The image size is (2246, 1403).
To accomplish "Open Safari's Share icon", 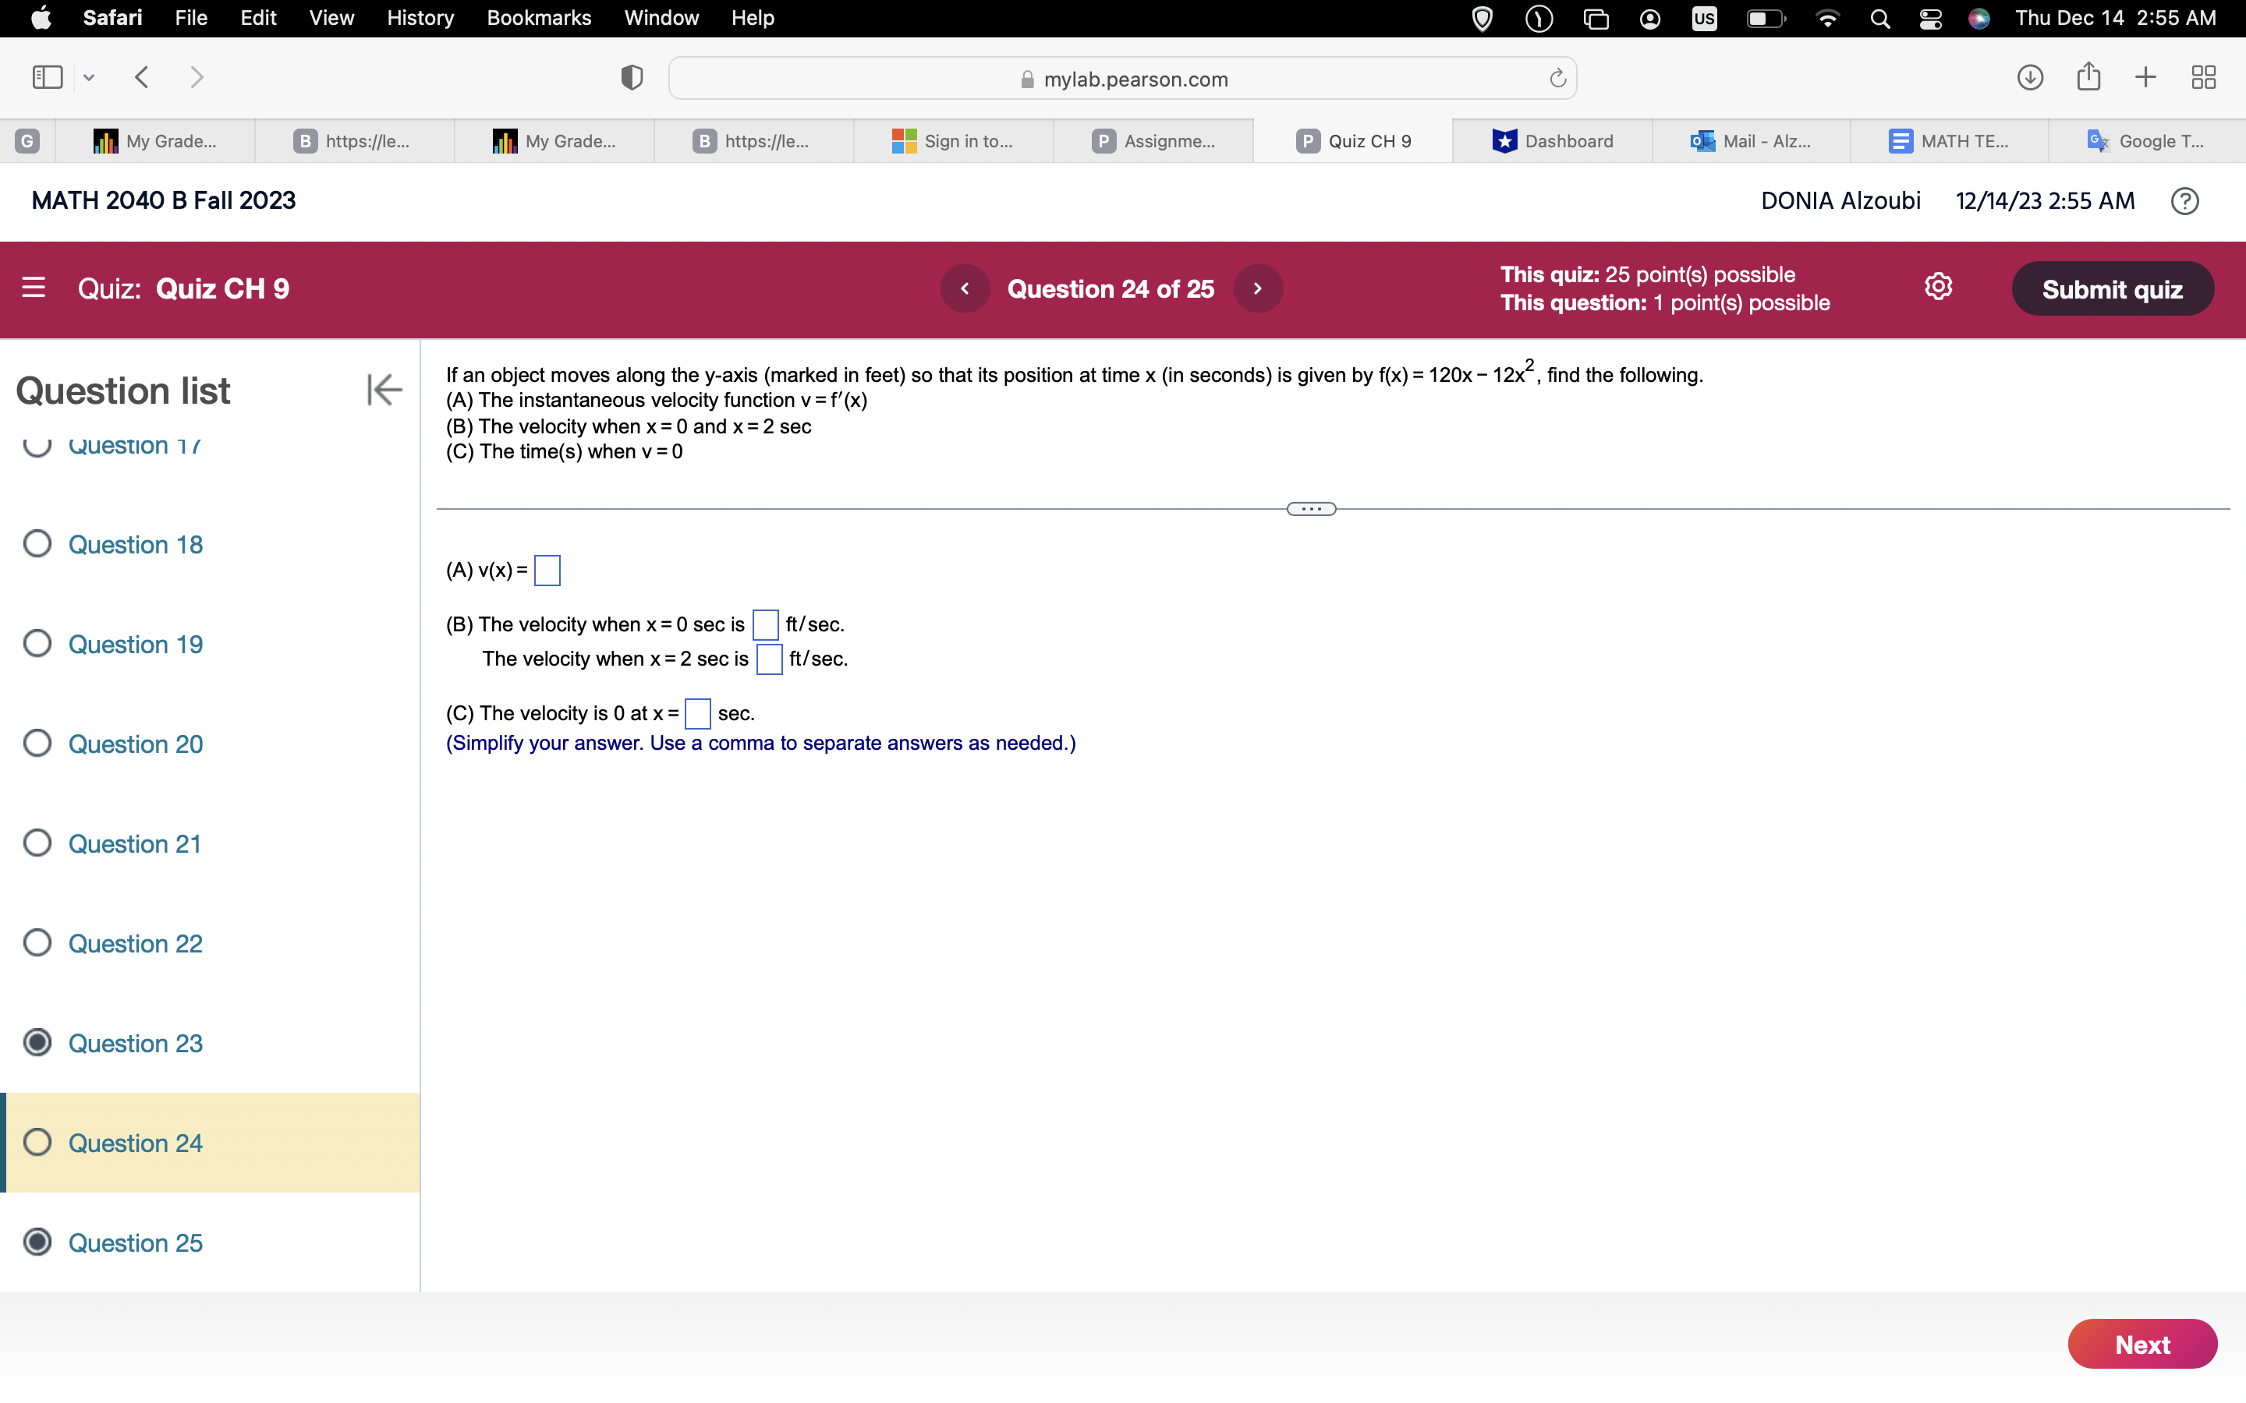I will click(x=2088, y=77).
